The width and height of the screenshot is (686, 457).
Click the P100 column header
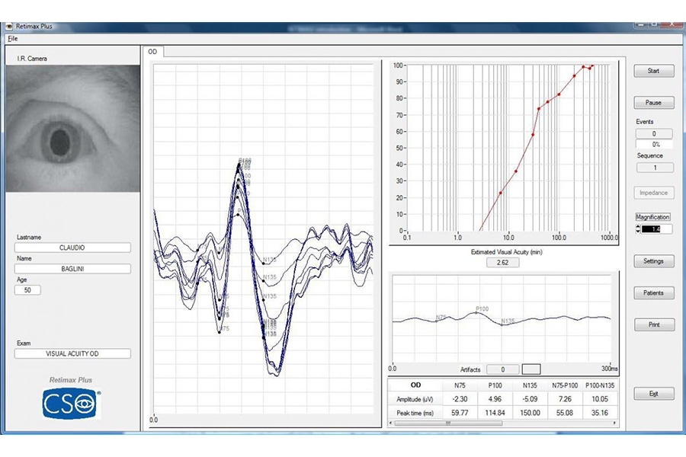(495, 385)
